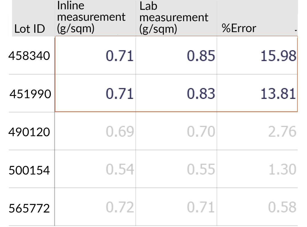Click the Lab measurement (g/sqm) header
The height and width of the screenshot is (227, 307).
(x=174, y=18)
